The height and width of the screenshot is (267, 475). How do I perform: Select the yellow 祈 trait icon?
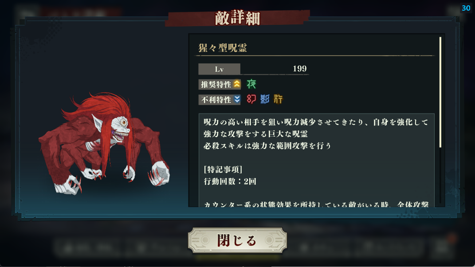tap(278, 99)
